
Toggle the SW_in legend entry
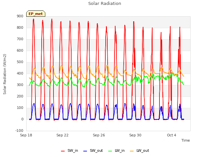point(70,150)
